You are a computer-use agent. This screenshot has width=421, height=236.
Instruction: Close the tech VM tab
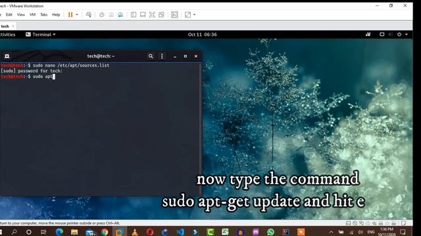pyautogui.click(x=13, y=26)
